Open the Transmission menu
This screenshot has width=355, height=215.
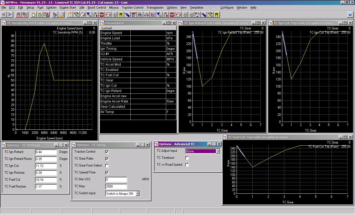(155, 7)
